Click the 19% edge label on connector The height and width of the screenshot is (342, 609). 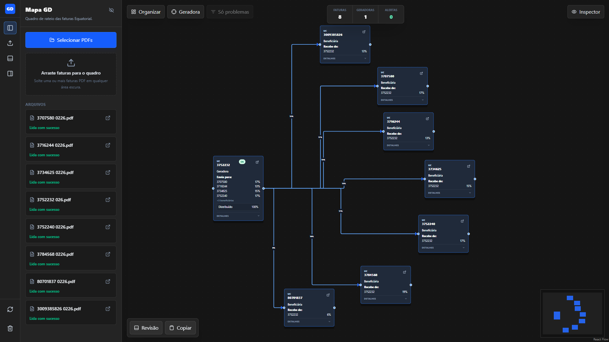[x=312, y=236]
